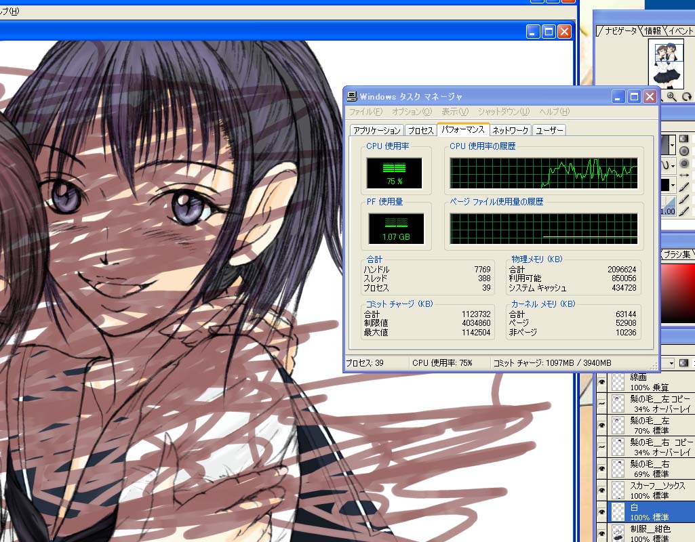
Task: Maximize the drawing document window
Action: click(x=549, y=31)
